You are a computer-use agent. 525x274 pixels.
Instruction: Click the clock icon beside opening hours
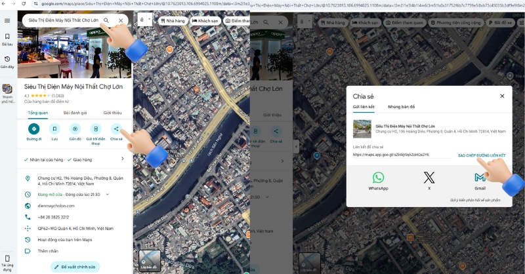(x=28, y=195)
